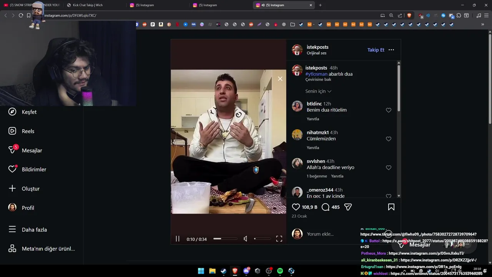Save the post with bookmark icon
Viewport: 492px width, 277px height.
[x=391, y=207]
